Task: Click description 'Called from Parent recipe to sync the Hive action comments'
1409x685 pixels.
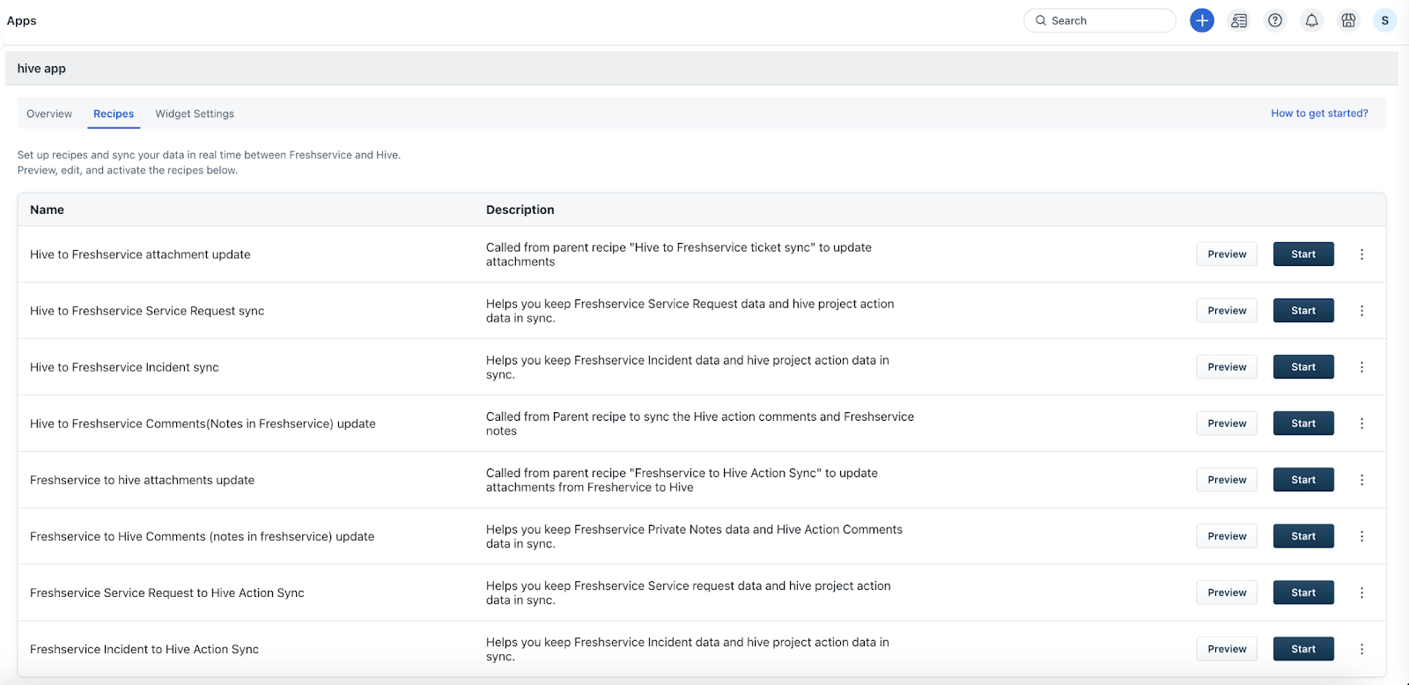Action: (x=700, y=424)
